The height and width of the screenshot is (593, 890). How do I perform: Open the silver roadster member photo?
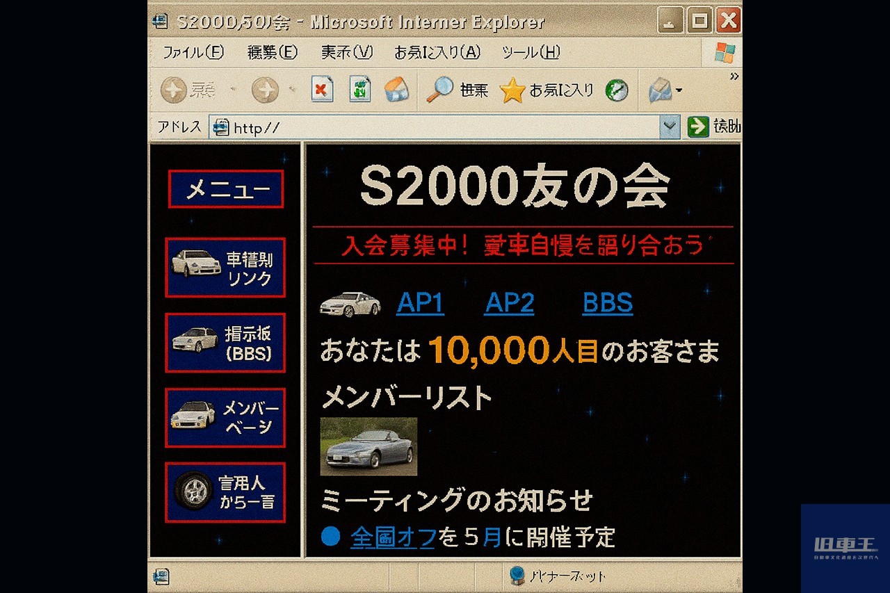369,446
